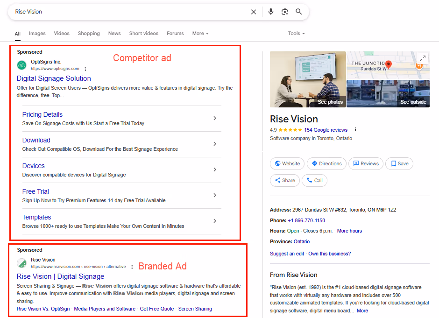Clear the search query with the X icon
Viewport: 439px width, 318px height.
pos(254,12)
